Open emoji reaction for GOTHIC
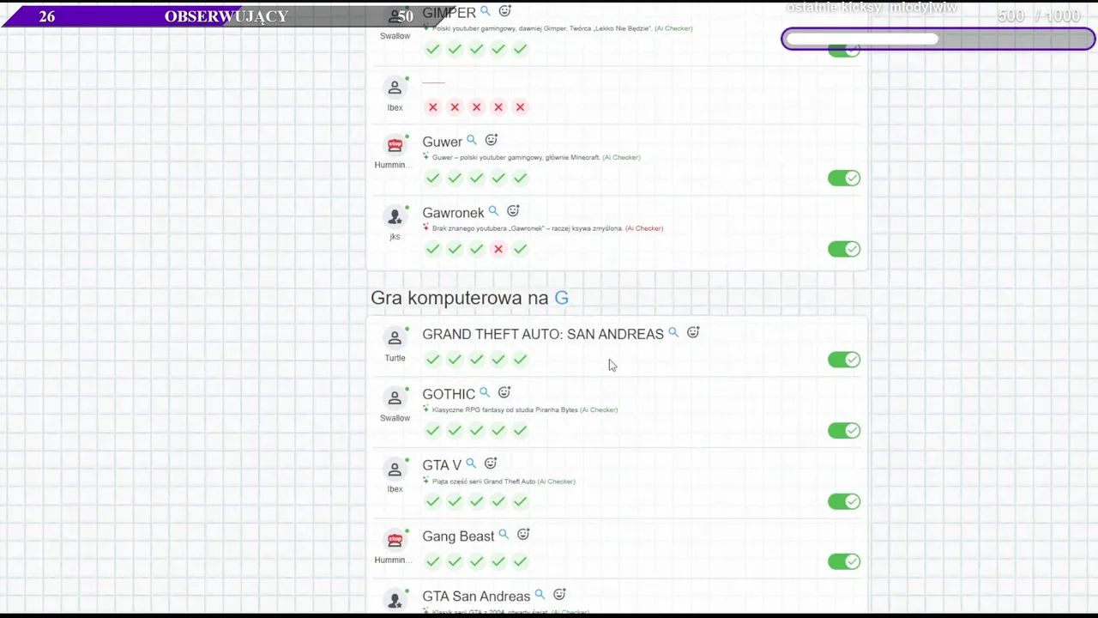The image size is (1098, 618). 504,392
